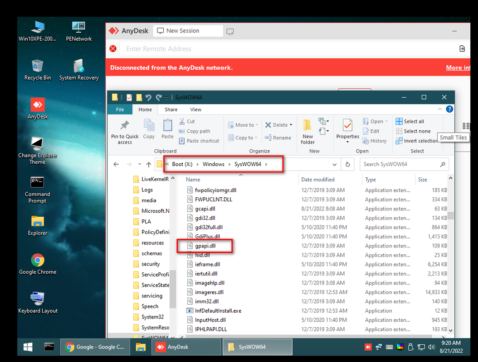
Task: Switch to the View ribbon tab
Action: [x=196, y=110]
